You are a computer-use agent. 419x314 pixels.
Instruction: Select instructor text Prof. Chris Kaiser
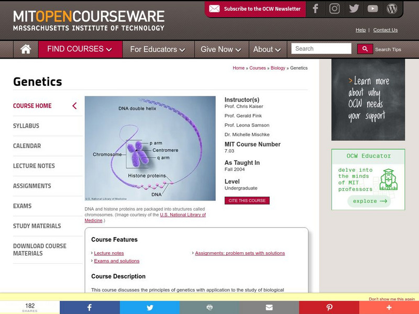tap(244, 106)
